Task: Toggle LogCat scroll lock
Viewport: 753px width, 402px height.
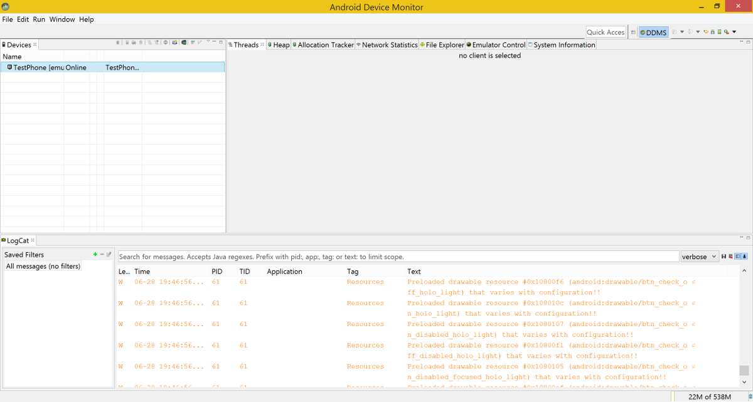Action: [745, 257]
